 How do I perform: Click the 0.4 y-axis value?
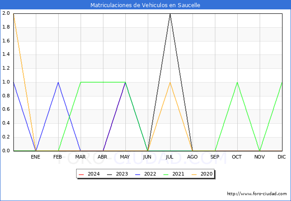pos(6,123)
